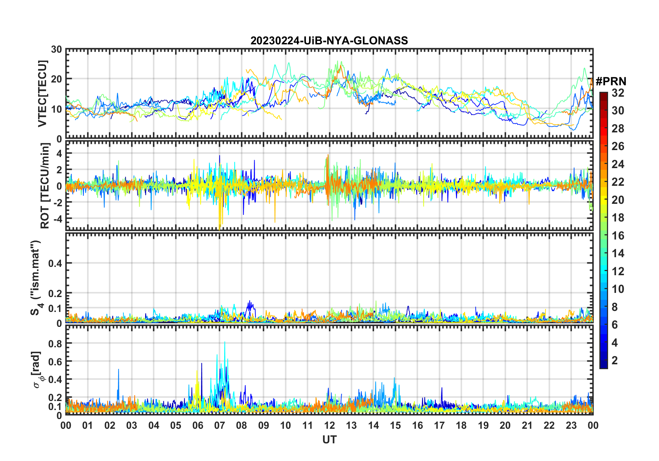Click the S4 ("ism.mat") axis label

click(36, 278)
